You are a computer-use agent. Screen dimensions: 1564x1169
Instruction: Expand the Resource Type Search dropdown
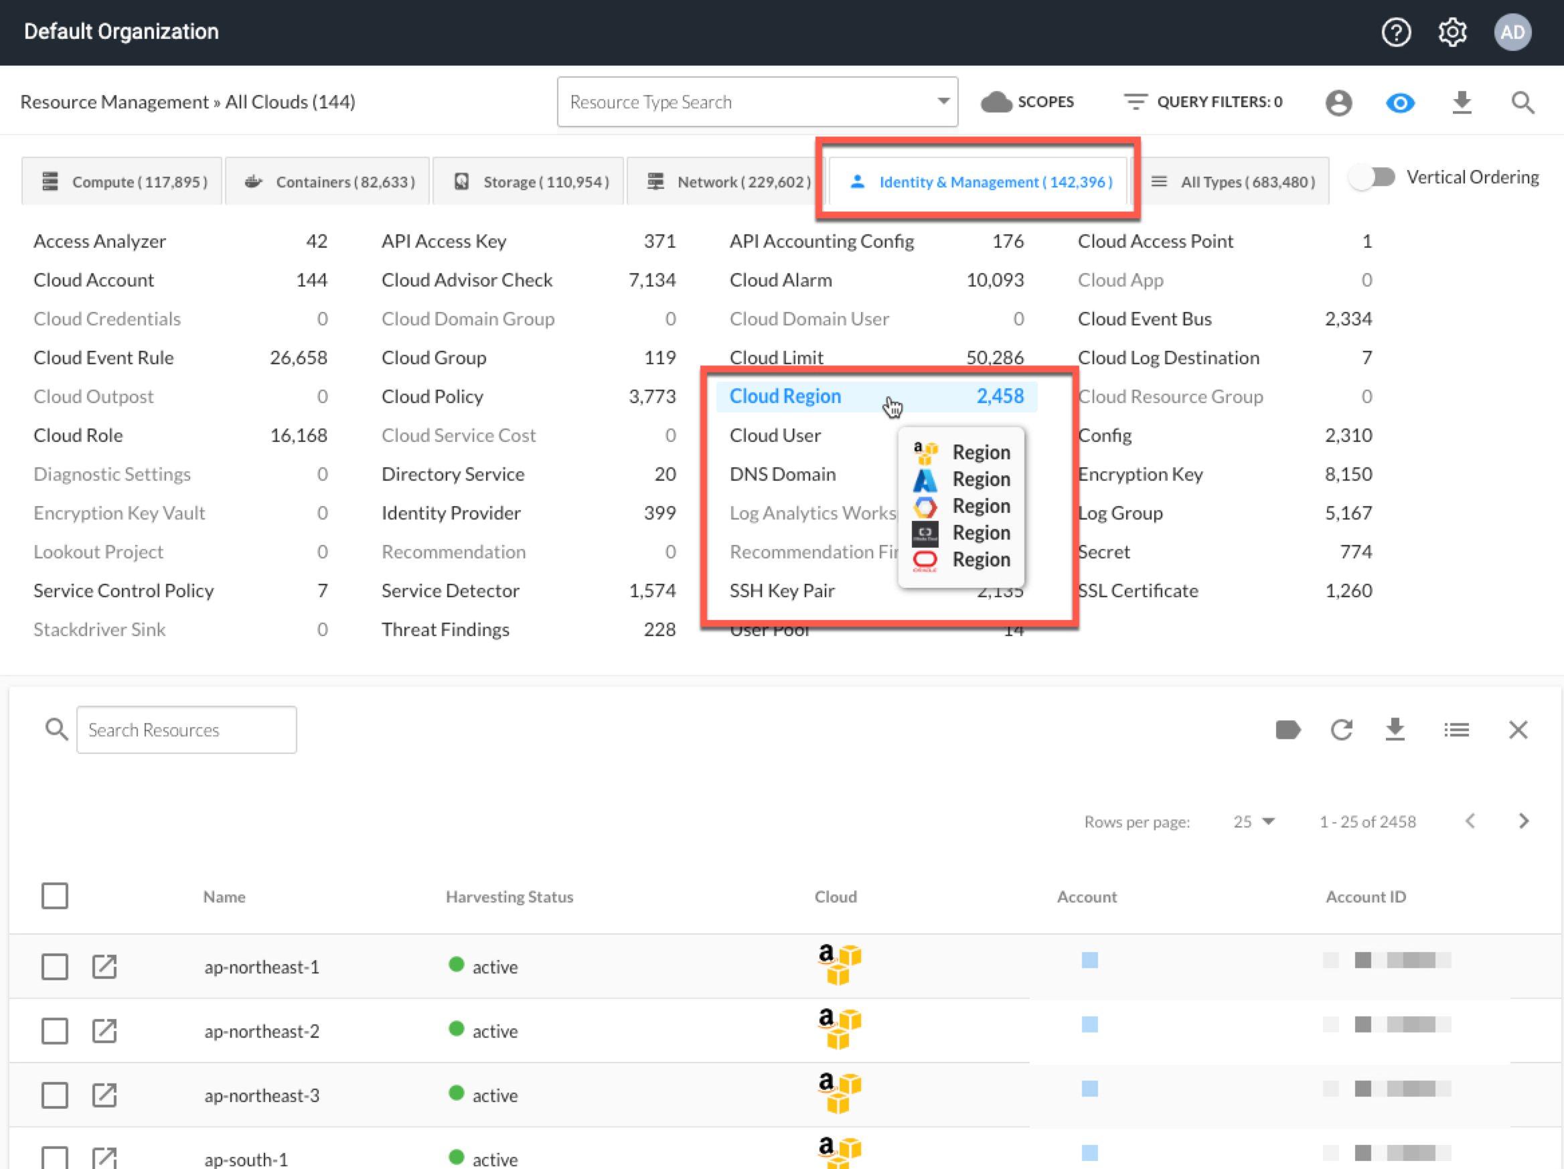click(943, 101)
